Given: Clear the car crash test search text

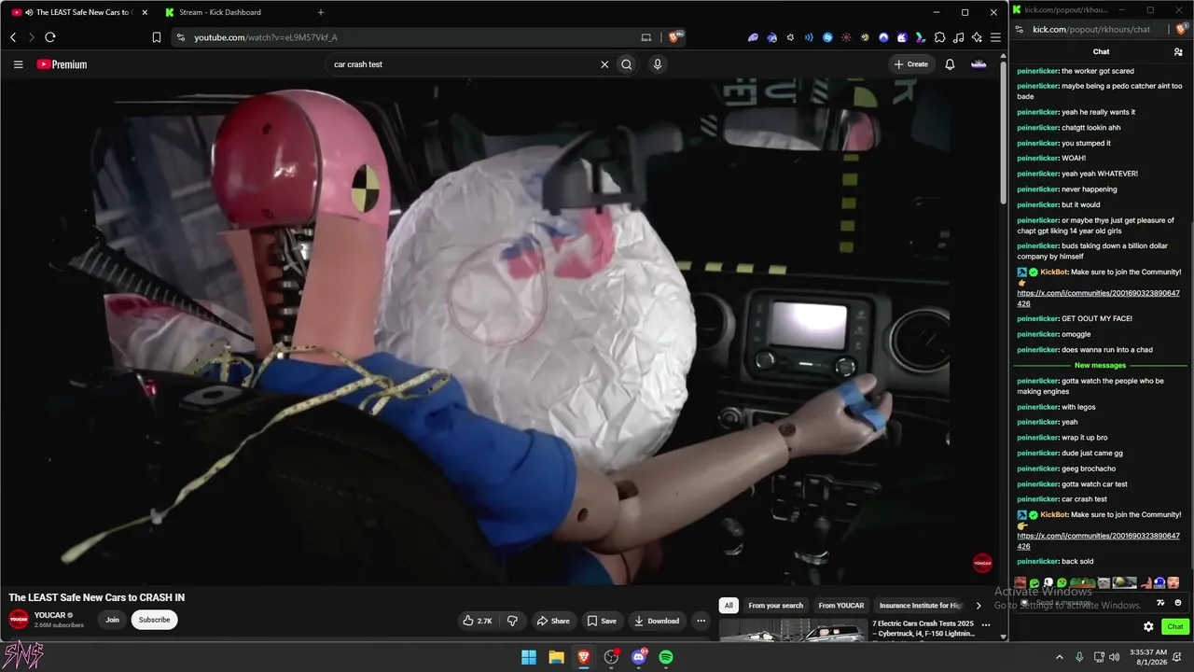Looking at the screenshot, I should 604,64.
